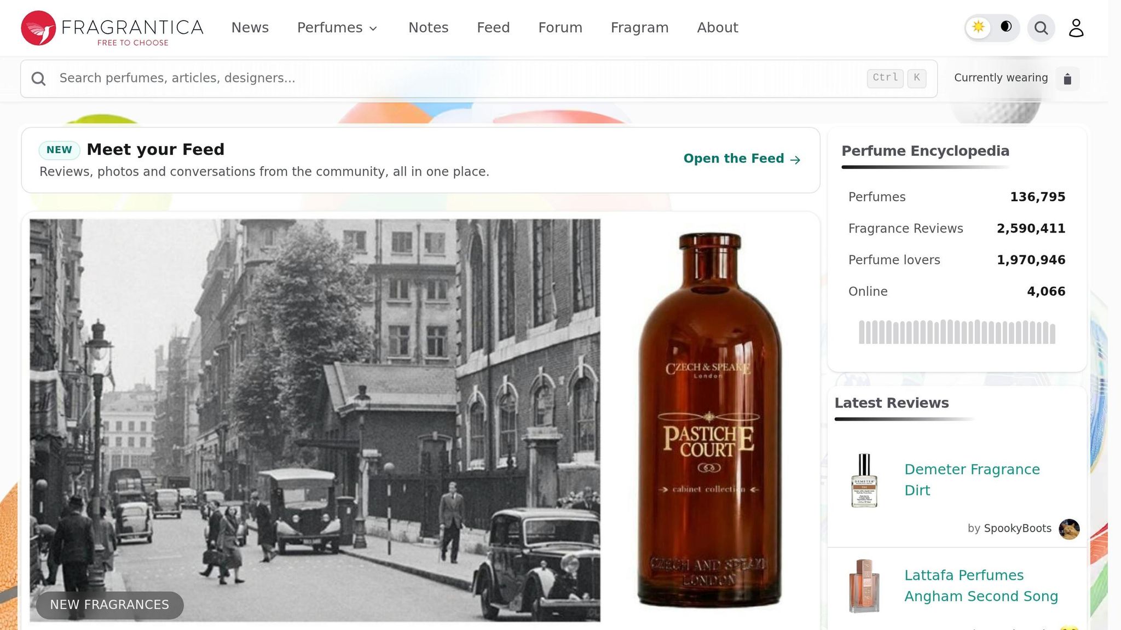
Task: Click the Fragrance Reviews count 2,590,411
Action: (1031, 229)
